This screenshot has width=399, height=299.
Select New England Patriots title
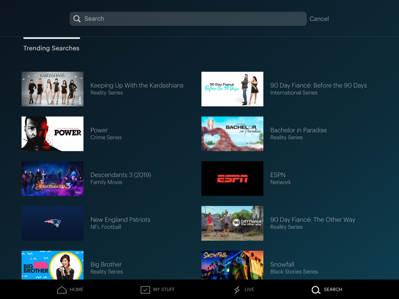tap(120, 219)
